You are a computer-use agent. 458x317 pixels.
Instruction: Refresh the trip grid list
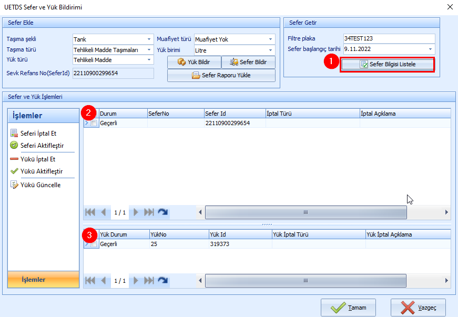point(162,212)
